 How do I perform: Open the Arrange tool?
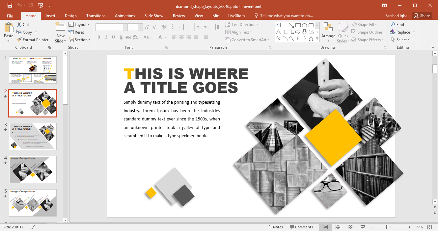328,33
